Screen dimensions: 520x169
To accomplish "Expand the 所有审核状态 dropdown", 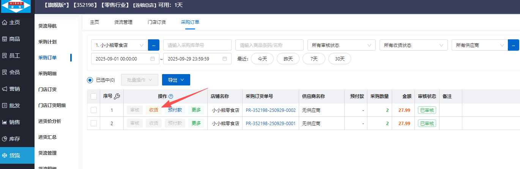I will point(341,45).
